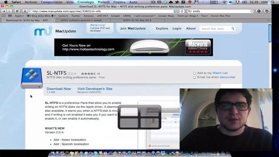Clear the search field with the X icon
This screenshot has height=157, width=279.
pos(252,11)
